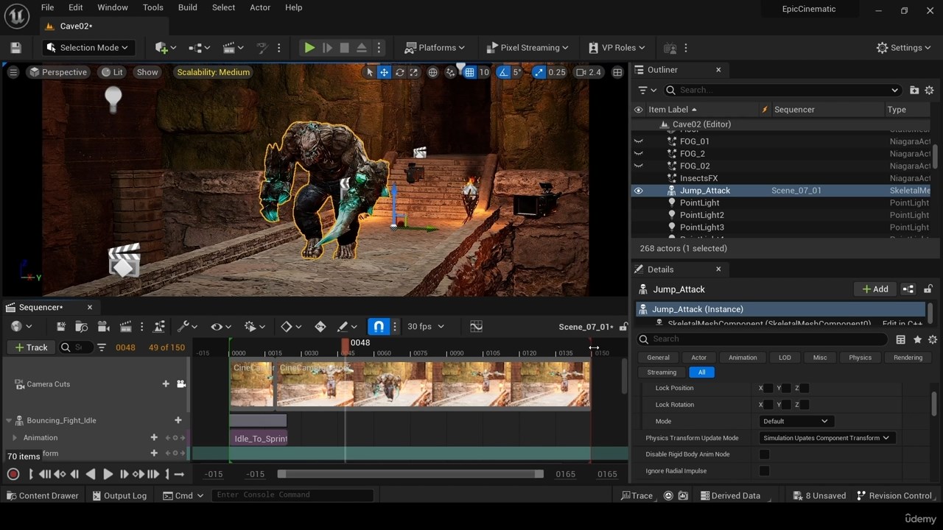The image size is (943, 530).
Task: Toggle the Sequencer snapping magnet icon
Action: click(378, 326)
